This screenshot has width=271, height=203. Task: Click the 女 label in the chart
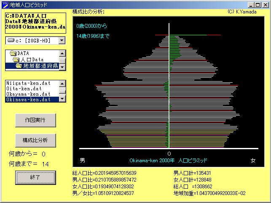tap(253, 161)
